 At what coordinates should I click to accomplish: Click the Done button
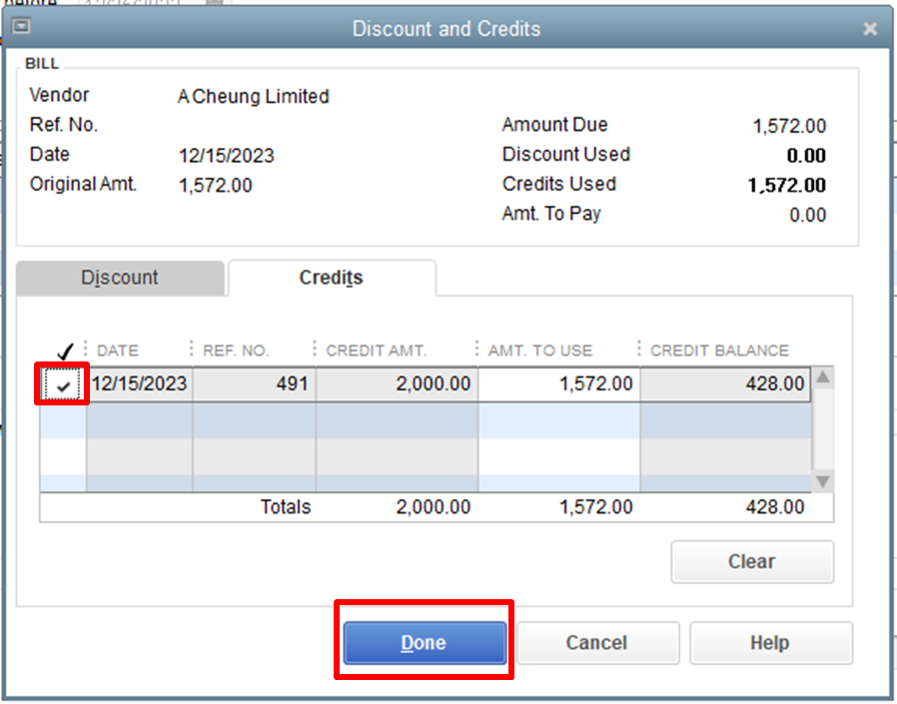425,643
